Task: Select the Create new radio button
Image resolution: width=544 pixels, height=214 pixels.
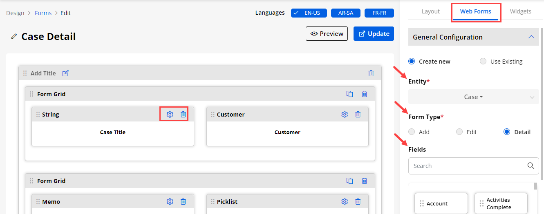Action: tap(412, 62)
